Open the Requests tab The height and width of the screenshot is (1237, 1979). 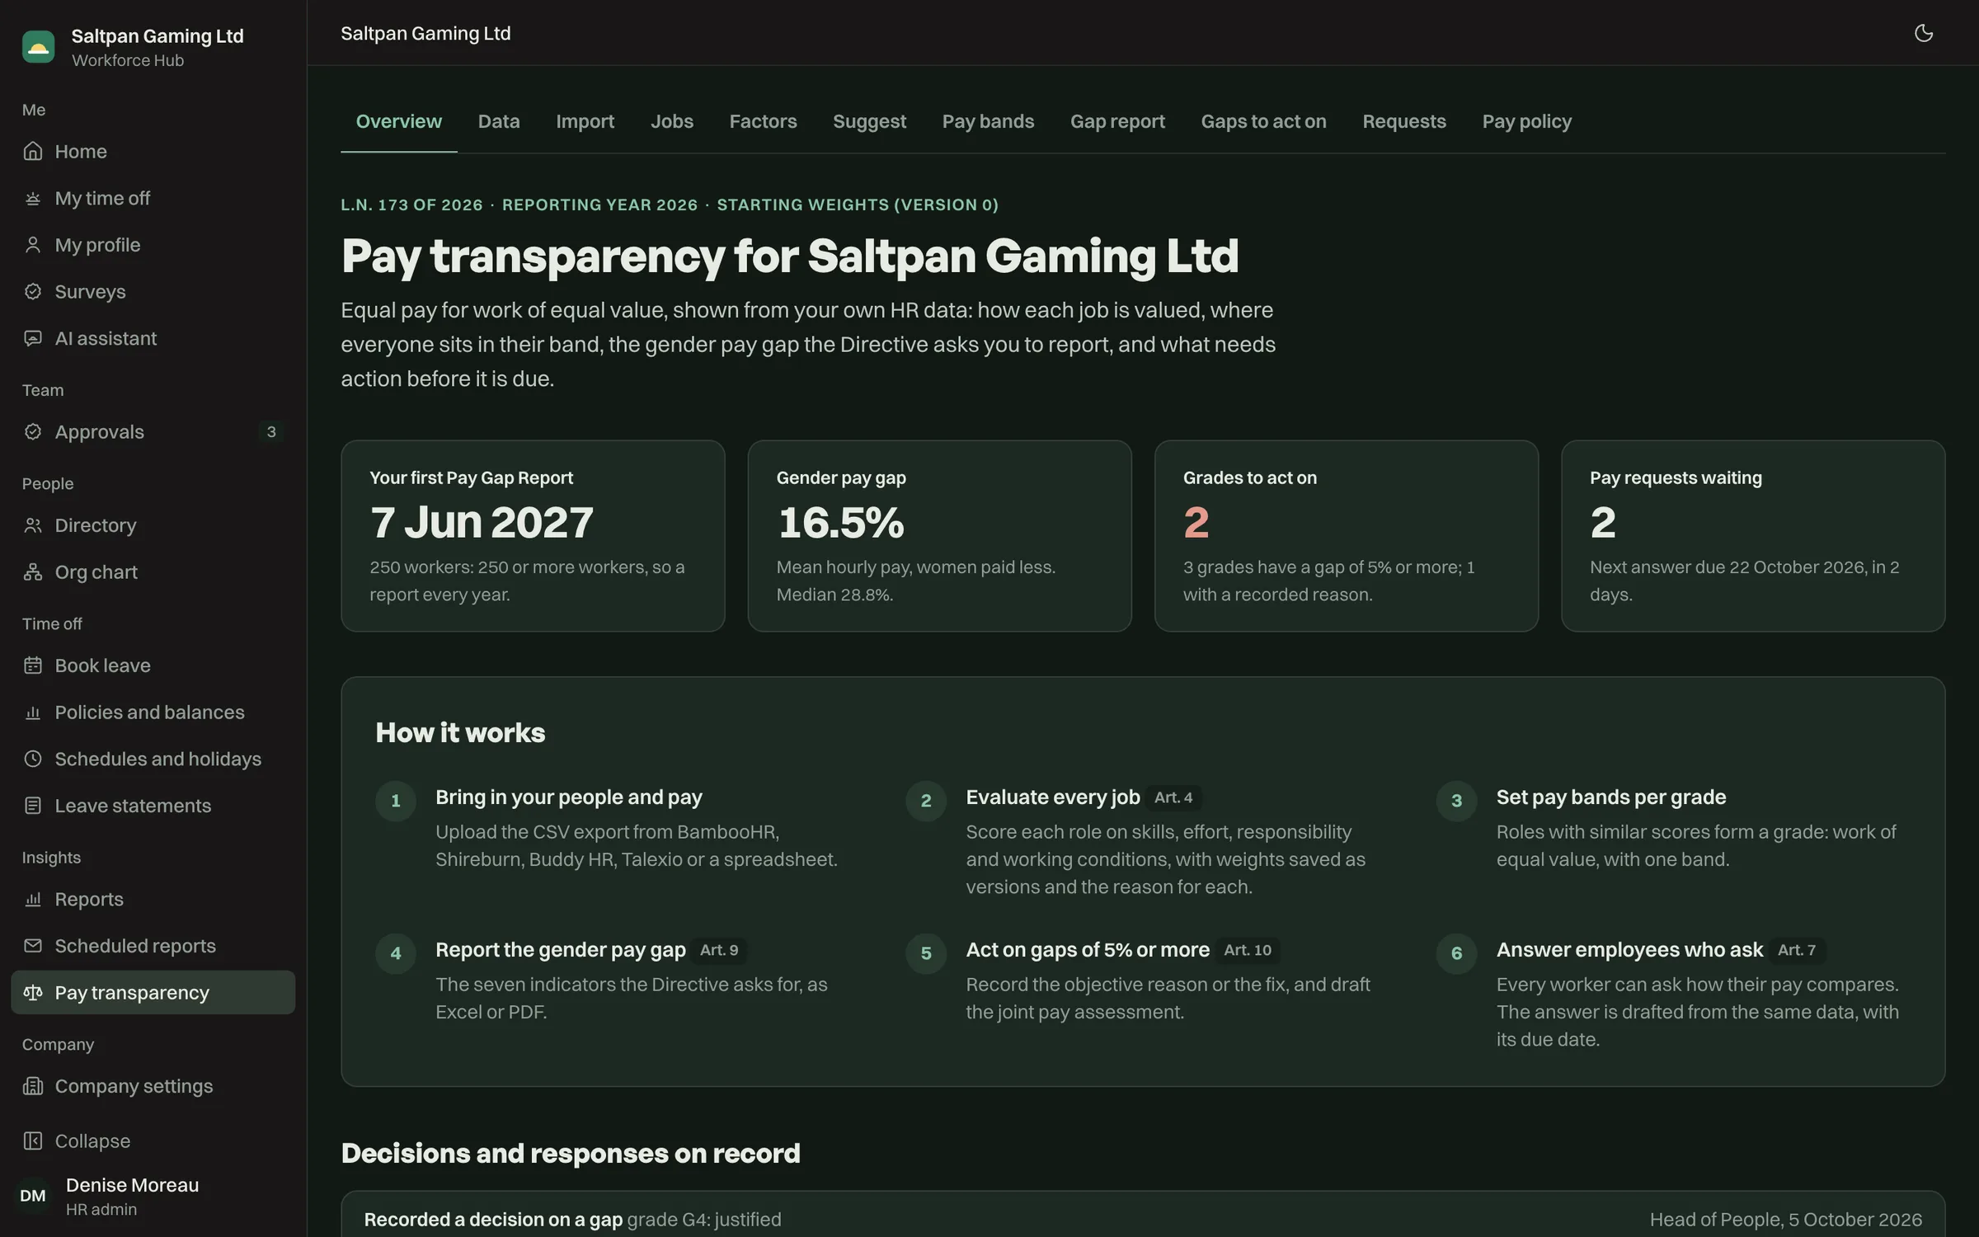tap(1404, 121)
